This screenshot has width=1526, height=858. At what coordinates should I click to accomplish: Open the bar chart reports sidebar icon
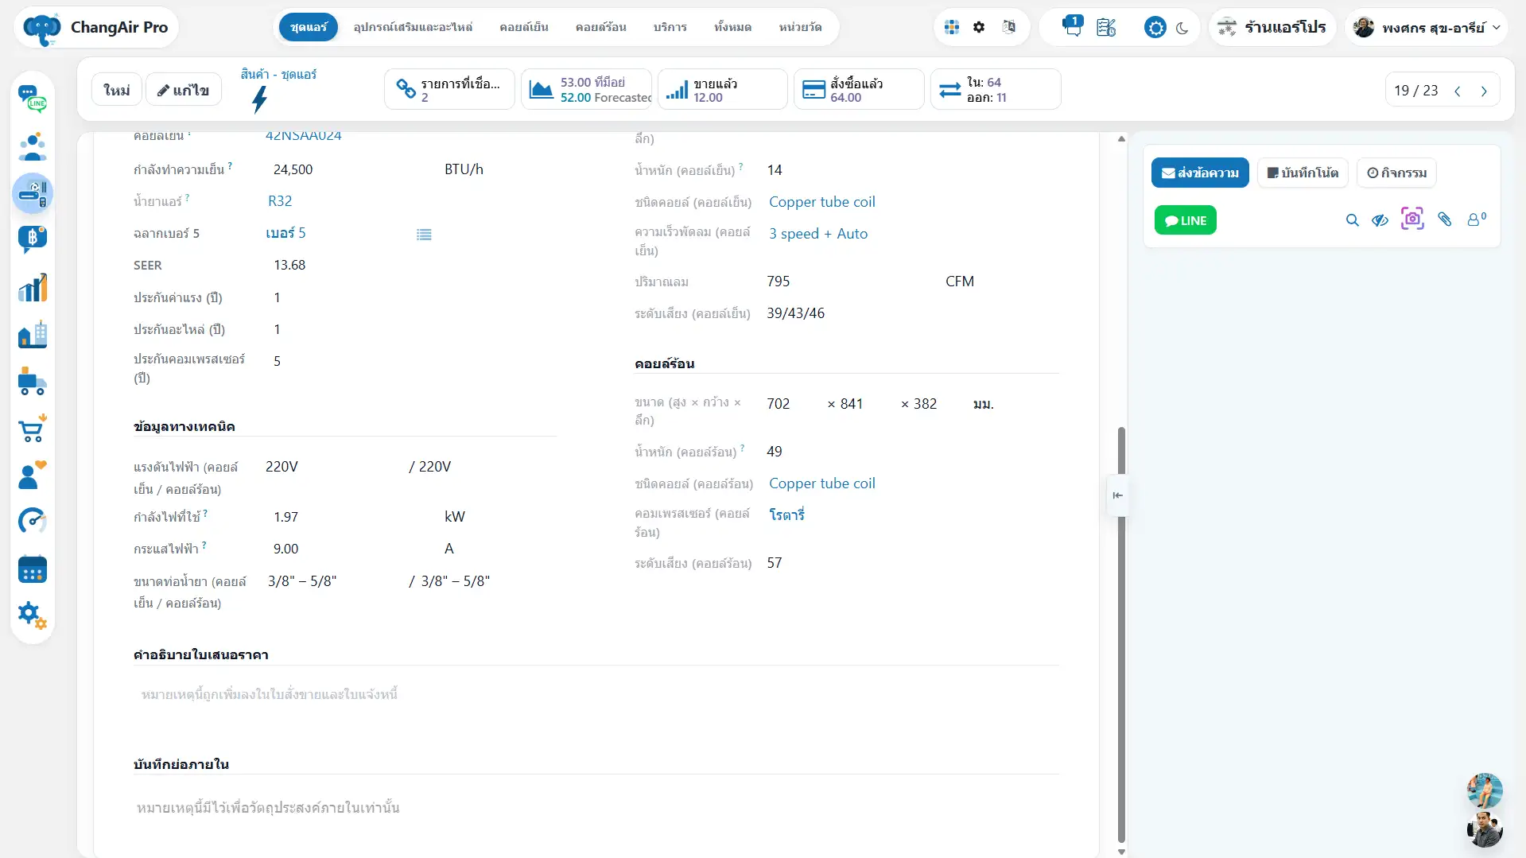33,287
